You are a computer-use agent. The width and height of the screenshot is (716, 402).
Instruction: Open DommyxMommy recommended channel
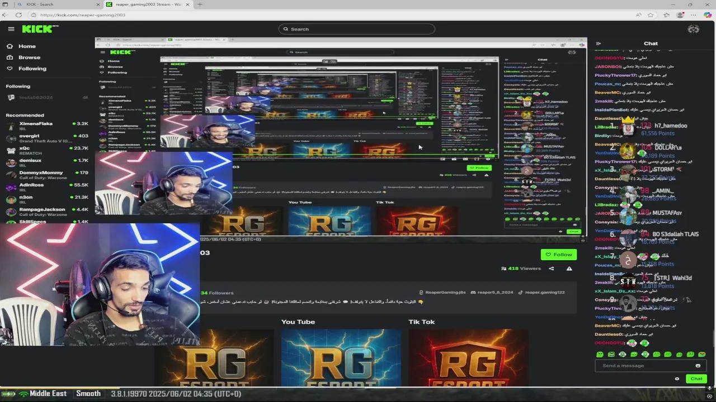click(x=47, y=175)
